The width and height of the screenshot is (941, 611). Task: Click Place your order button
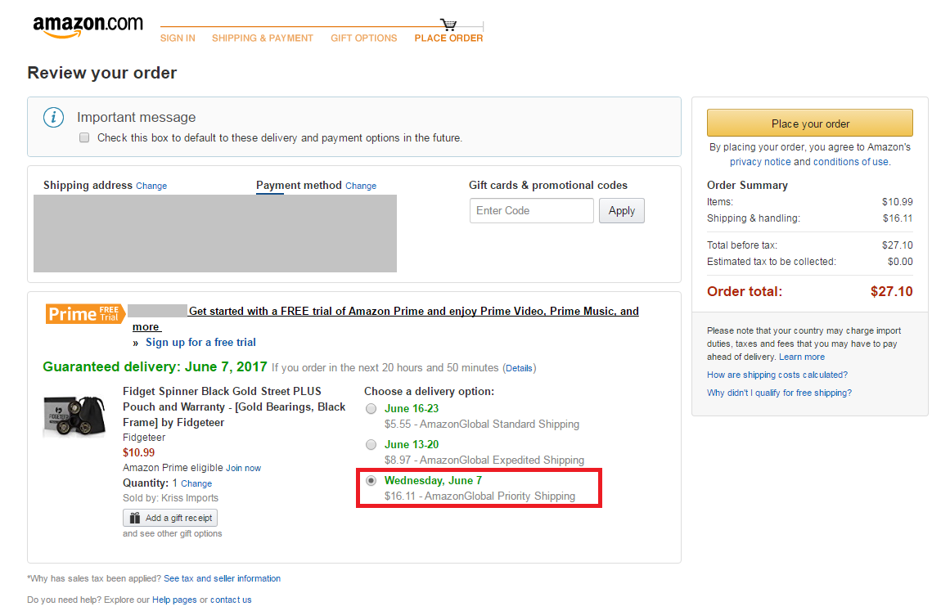(x=809, y=123)
